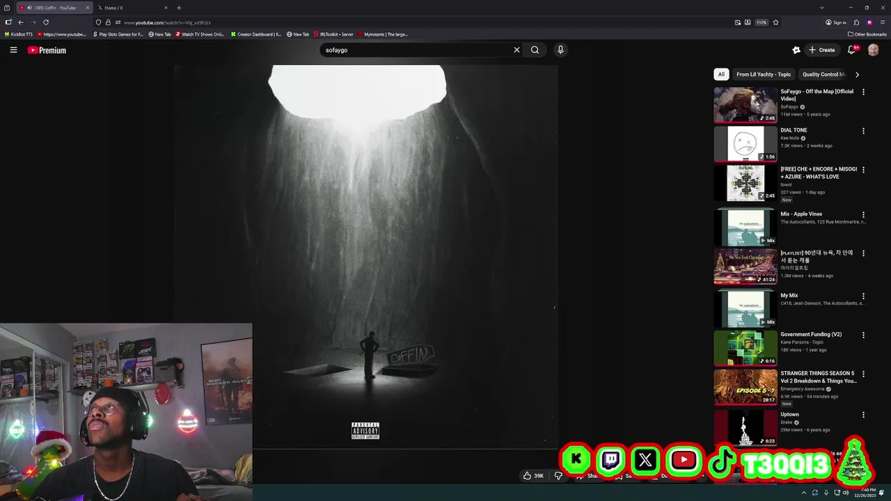
Task: Open Creator Dashboard bookmark
Action: click(256, 34)
